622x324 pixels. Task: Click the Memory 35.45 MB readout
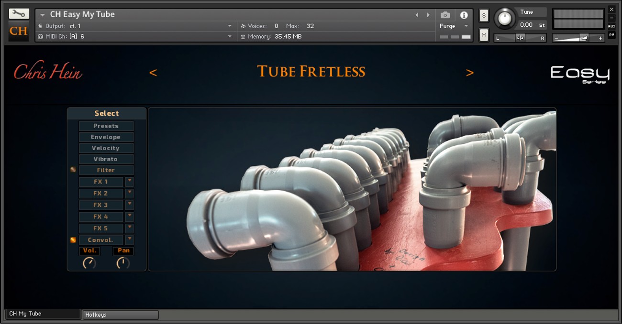288,36
